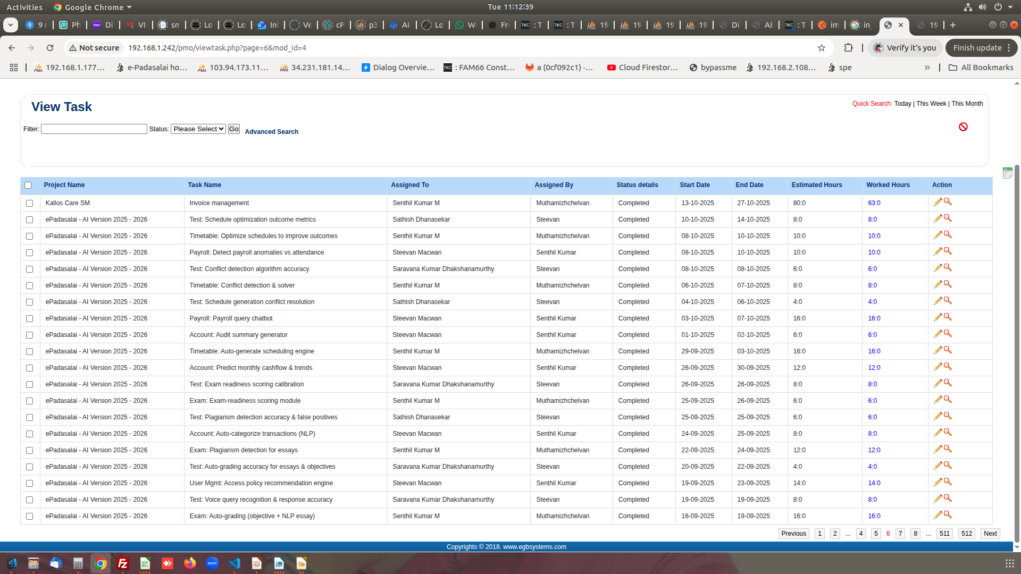Reload the page with the refresh icon
The width and height of the screenshot is (1021, 574).
click(50, 48)
